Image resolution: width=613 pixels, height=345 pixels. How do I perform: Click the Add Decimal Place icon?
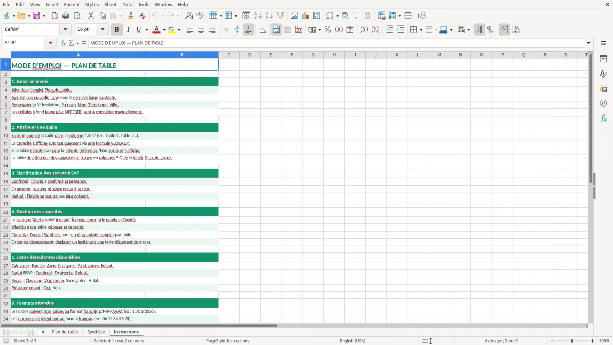[x=364, y=30]
